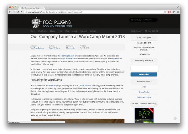Click the Brad Vincent link
188x134 pixels.
(x=86, y=86)
